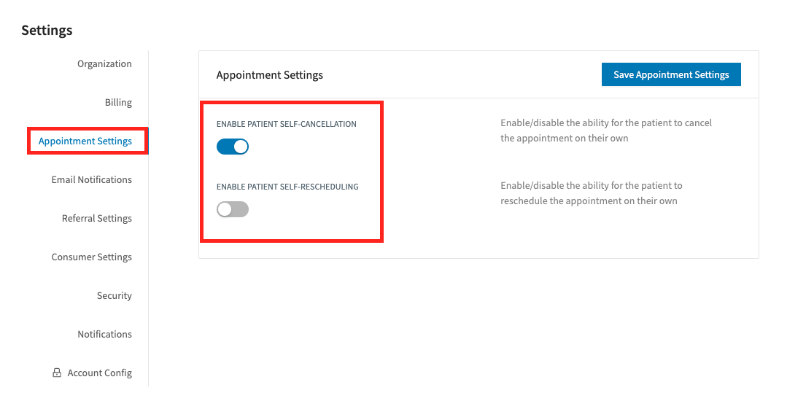Open Account Config settings

tap(99, 373)
